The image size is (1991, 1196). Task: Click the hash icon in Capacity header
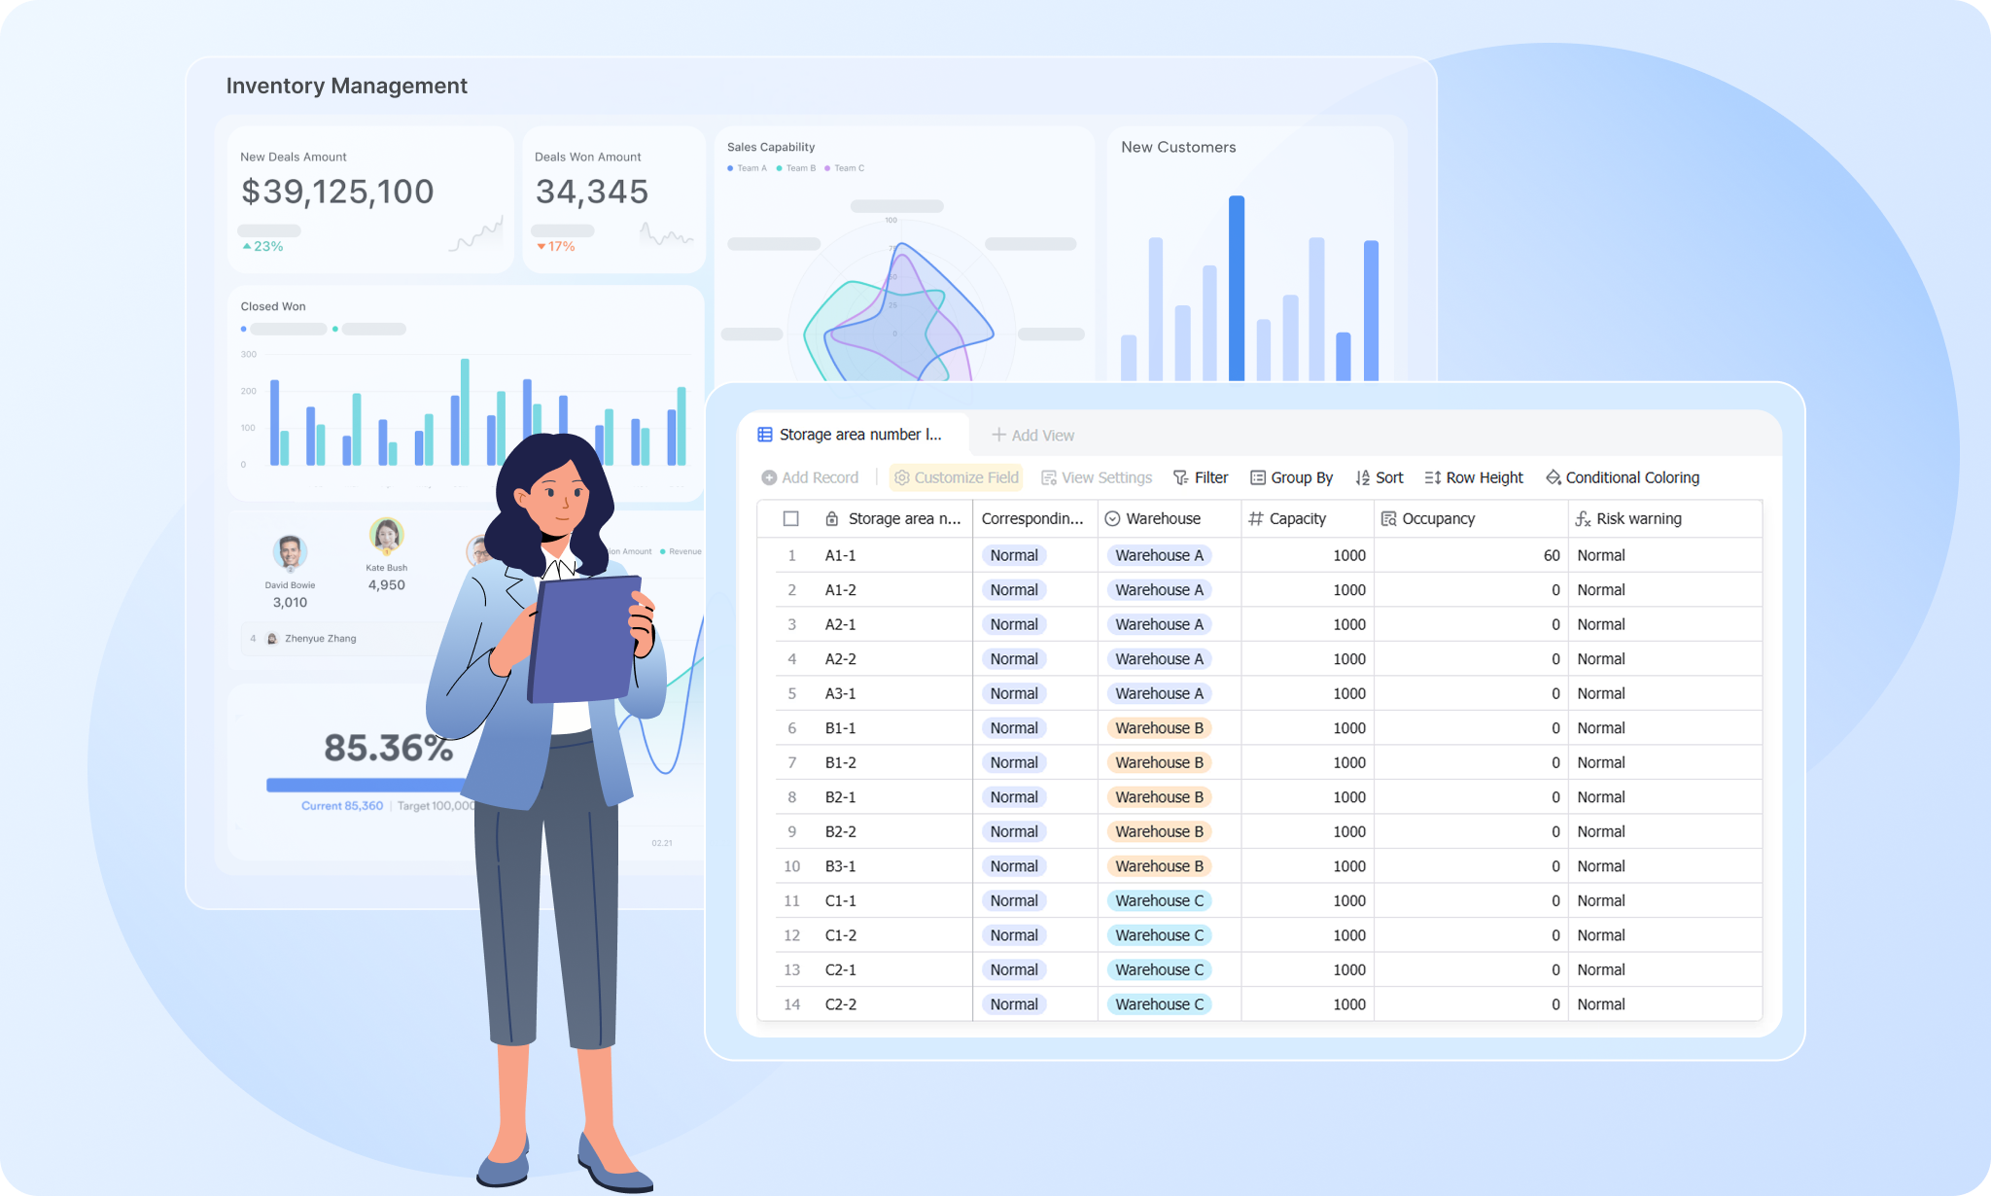tap(1256, 519)
